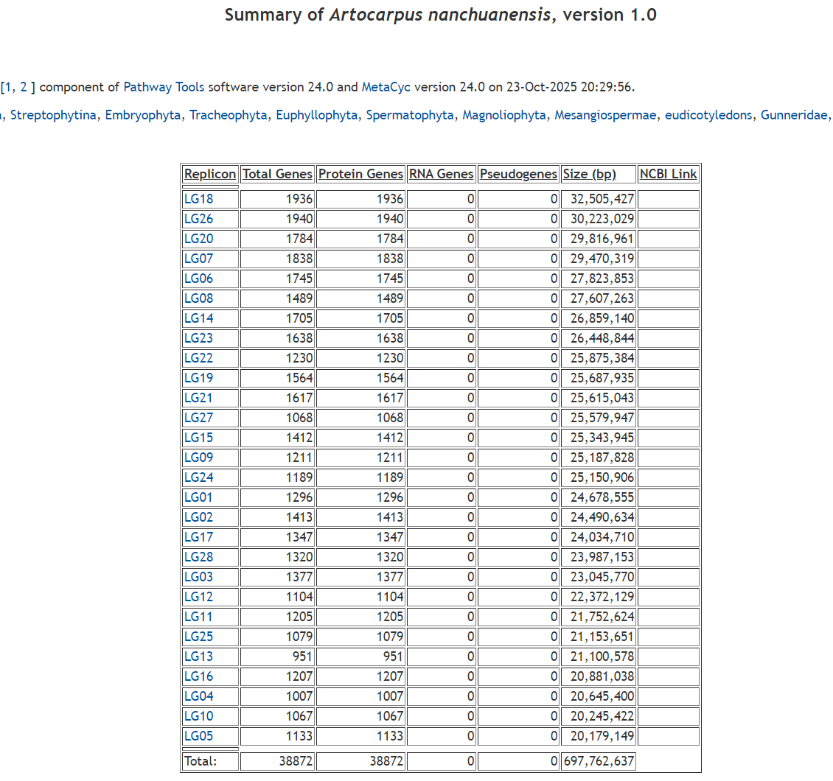Open replicon LG13
Viewport: 833px width, 781px height.
(x=198, y=656)
